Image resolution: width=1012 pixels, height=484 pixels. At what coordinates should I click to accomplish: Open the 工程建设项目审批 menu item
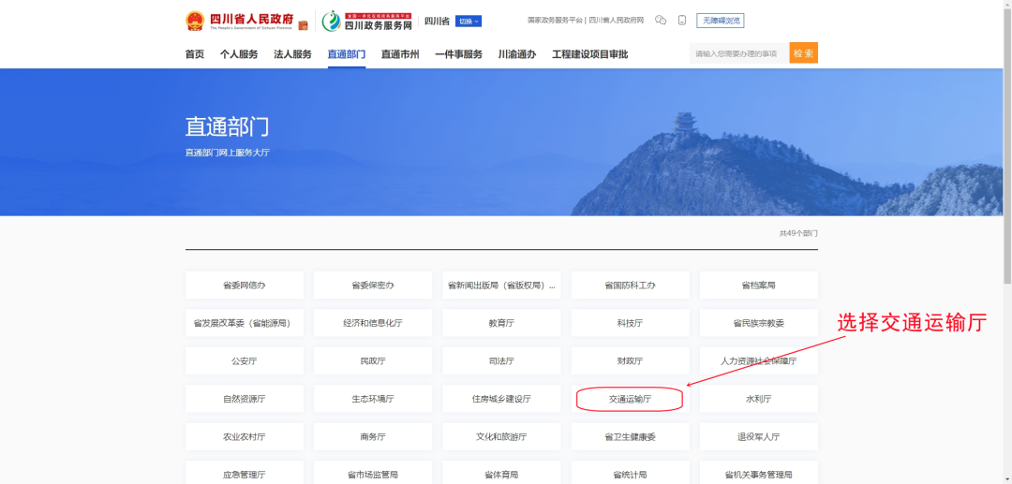point(589,54)
